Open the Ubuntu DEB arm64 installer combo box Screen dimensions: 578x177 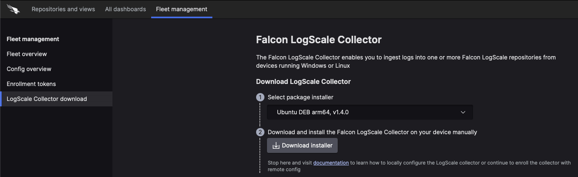click(x=370, y=112)
